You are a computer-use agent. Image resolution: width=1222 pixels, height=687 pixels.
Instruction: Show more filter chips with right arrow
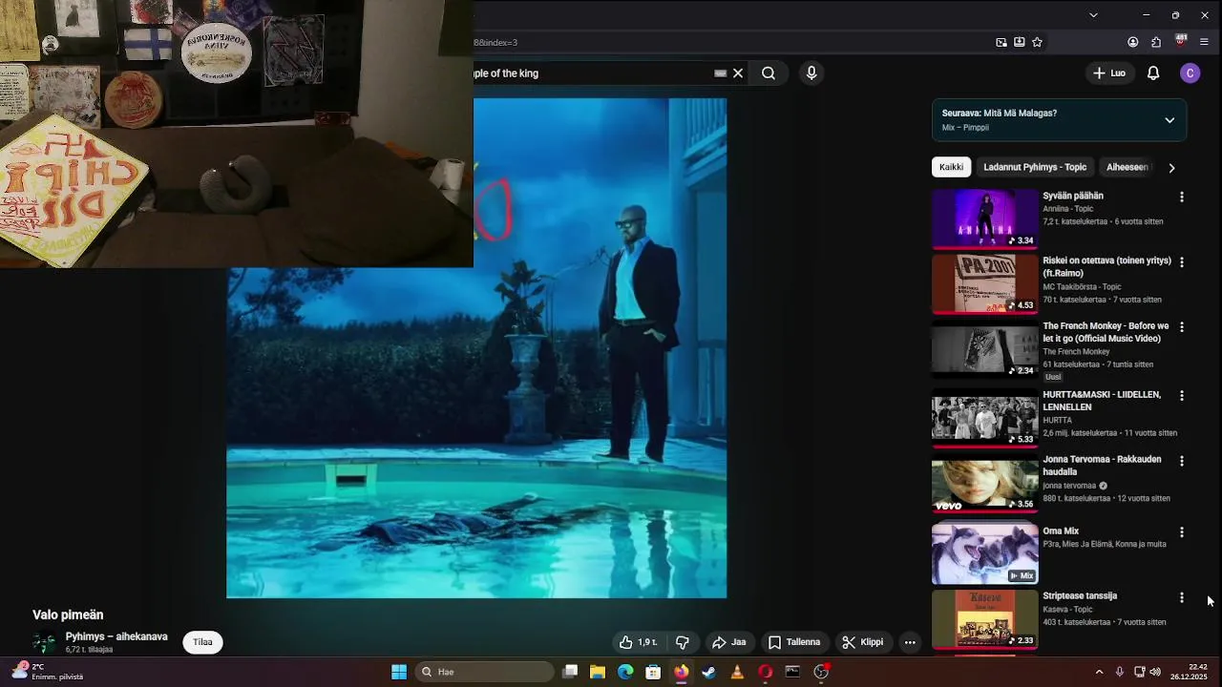tap(1171, 168)
